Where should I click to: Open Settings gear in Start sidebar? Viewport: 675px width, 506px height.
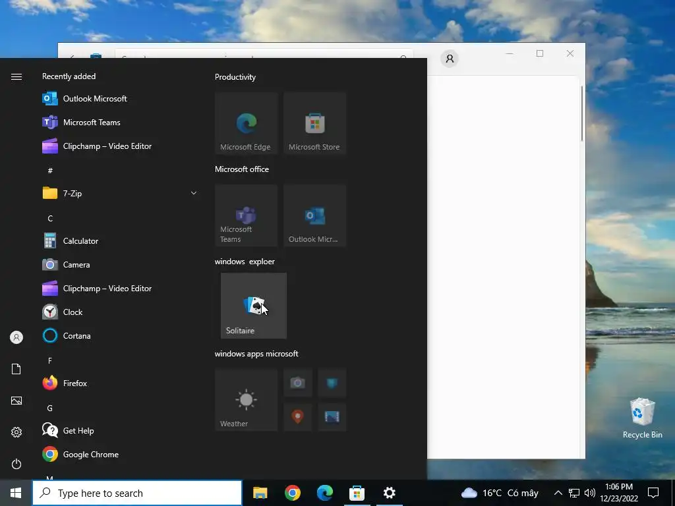(16, 432)
